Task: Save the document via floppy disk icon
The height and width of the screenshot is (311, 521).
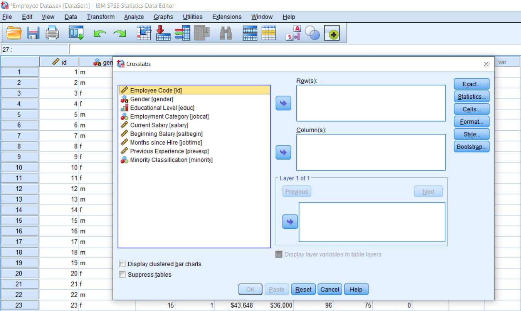Action: [33, 33]
